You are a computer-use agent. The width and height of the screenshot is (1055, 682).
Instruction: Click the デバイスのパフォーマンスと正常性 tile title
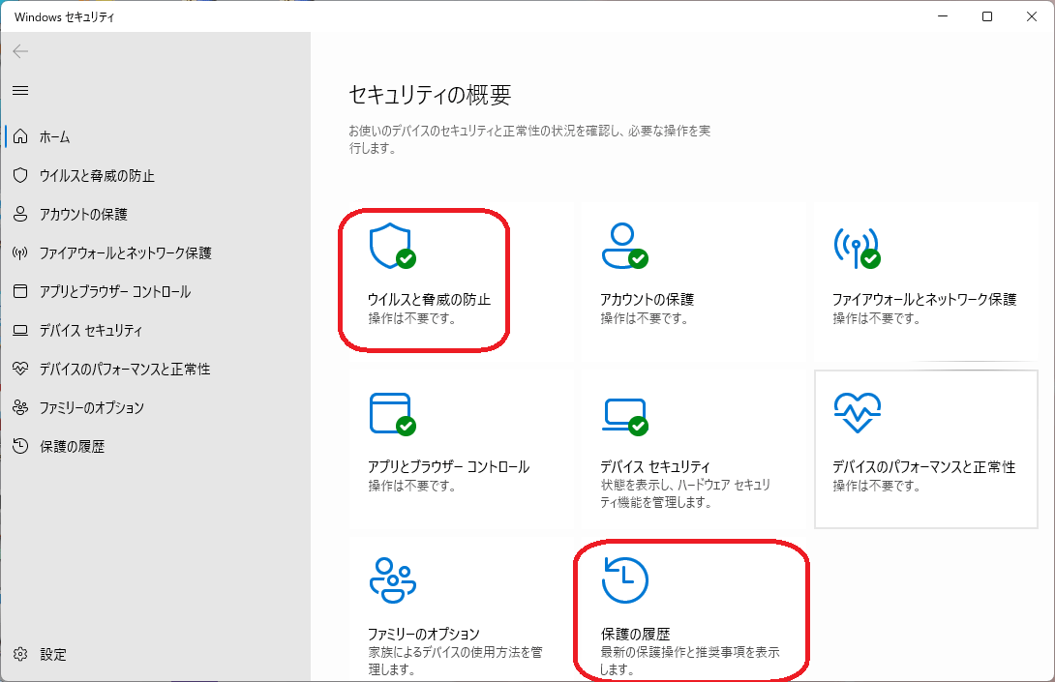923,467
